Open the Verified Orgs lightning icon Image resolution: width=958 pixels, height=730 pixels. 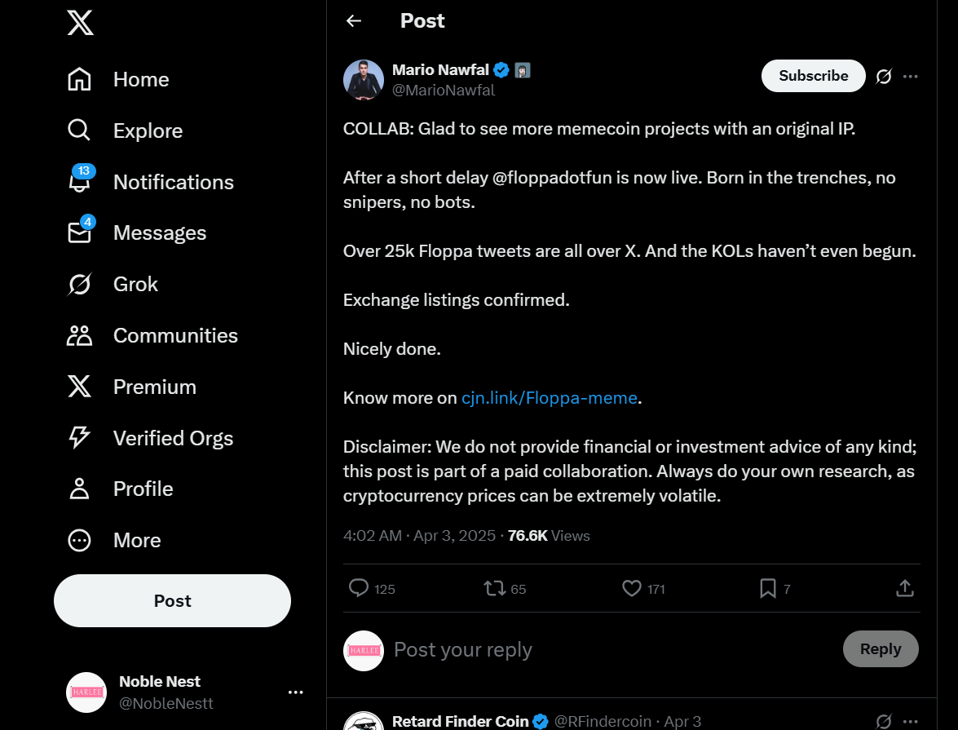(79, 438)
